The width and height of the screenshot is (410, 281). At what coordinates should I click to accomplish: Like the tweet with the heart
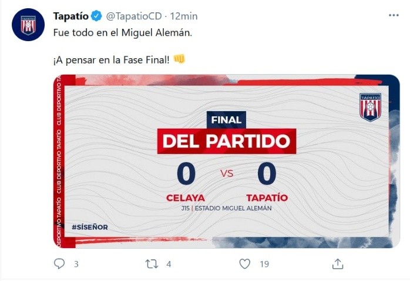click(x=245, y=264)
